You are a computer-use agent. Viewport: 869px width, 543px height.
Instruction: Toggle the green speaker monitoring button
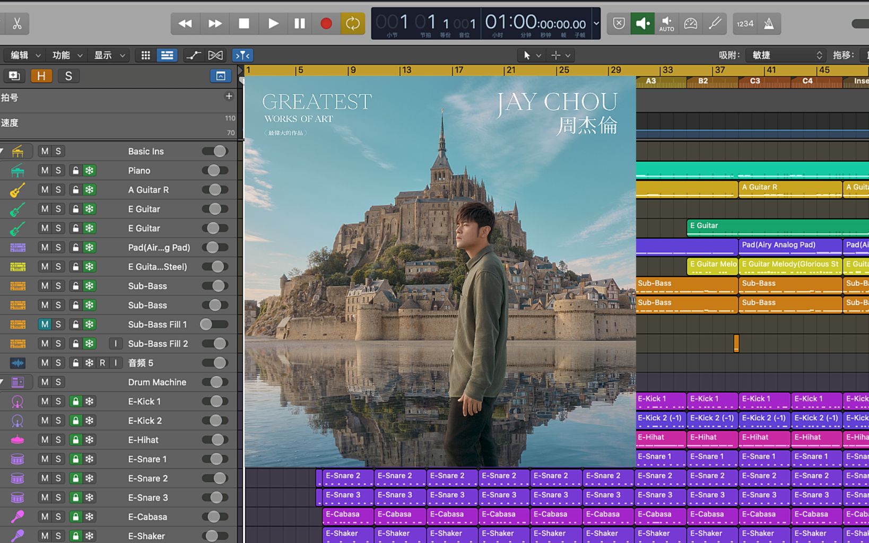coord(642,24)
